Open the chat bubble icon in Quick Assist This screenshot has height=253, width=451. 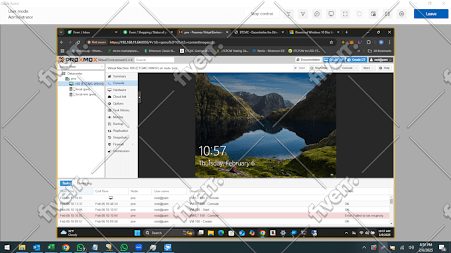[316, 14]
